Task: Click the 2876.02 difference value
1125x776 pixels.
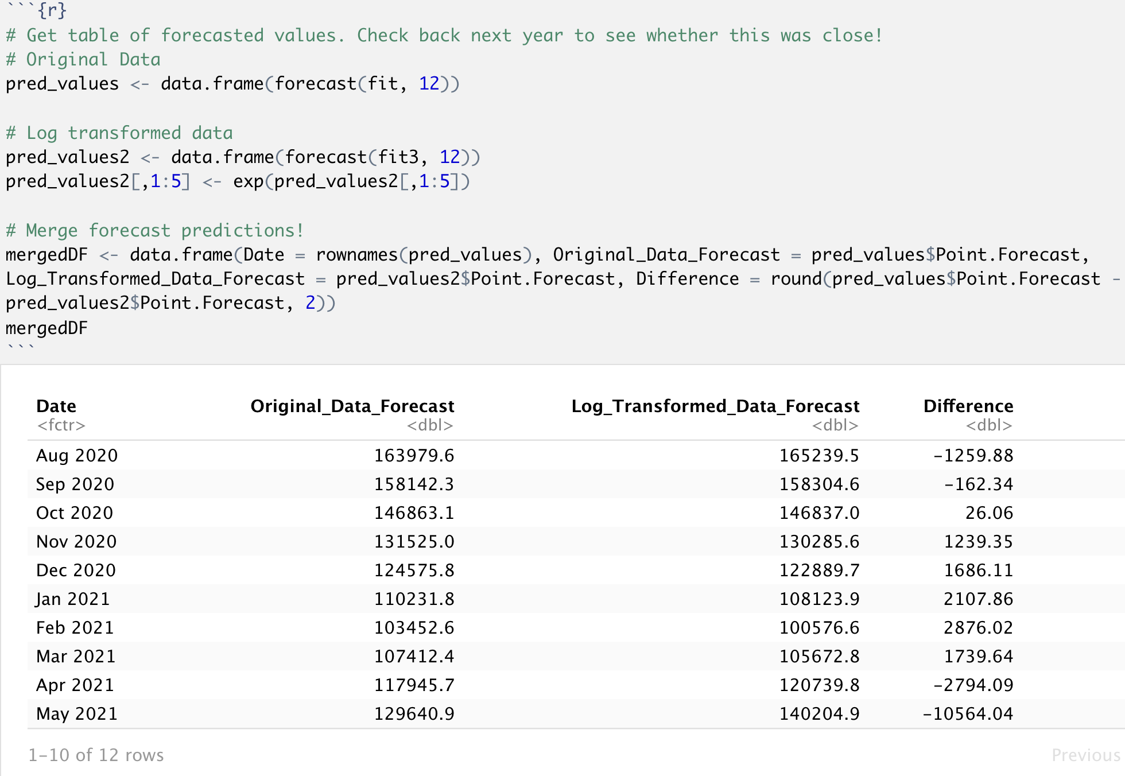Action: [x=978, y=627]
